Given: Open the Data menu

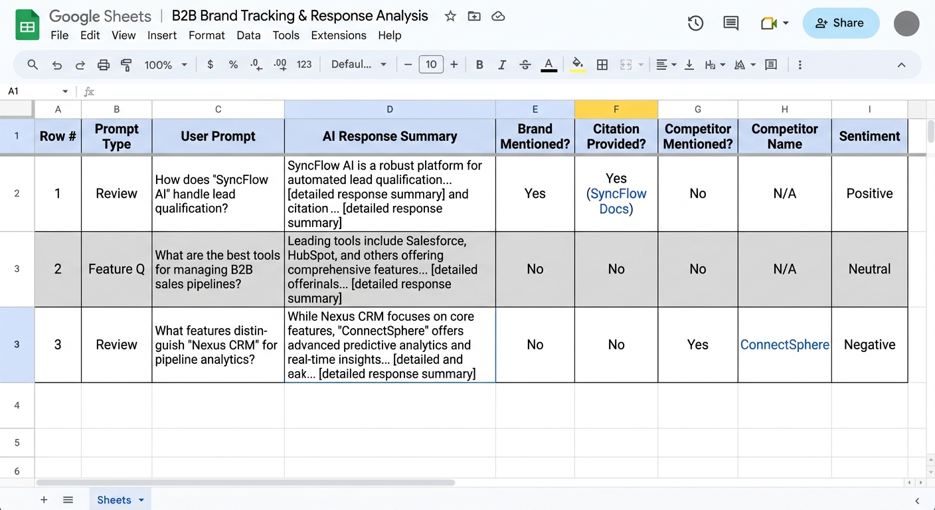Looking at the screenshot, I should [248, 35].
